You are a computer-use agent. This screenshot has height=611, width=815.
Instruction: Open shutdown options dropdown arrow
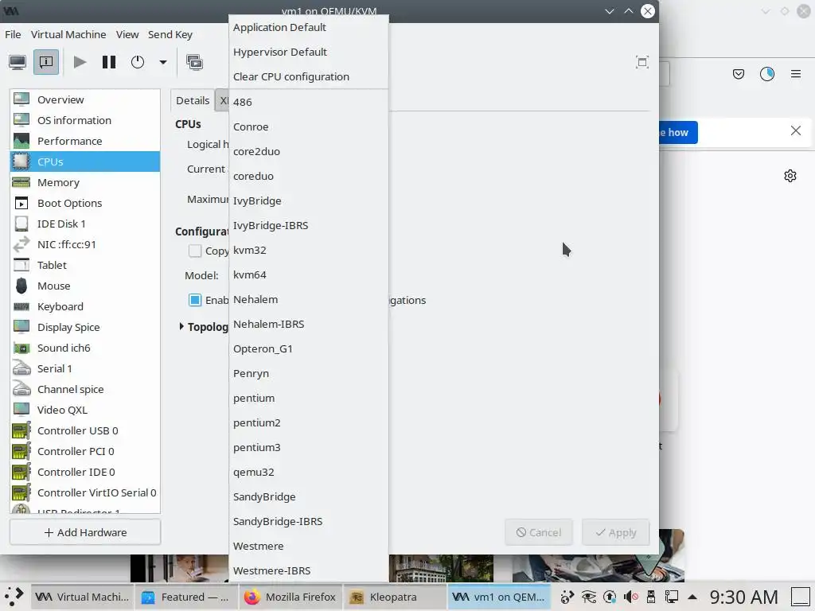[x=162, y=62]
